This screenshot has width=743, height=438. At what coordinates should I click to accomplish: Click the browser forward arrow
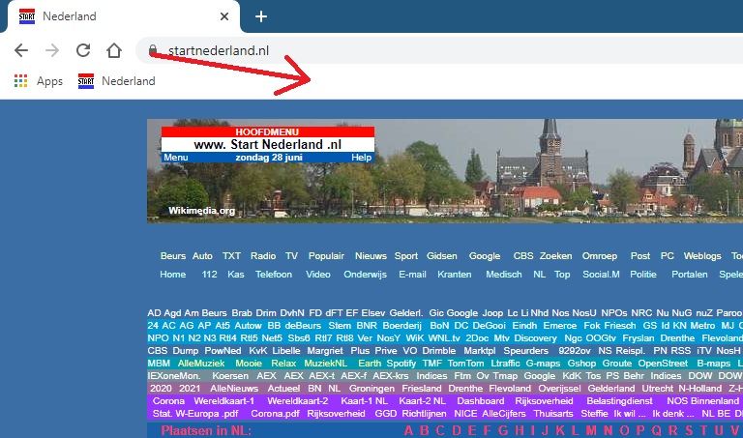coord(52,50)
